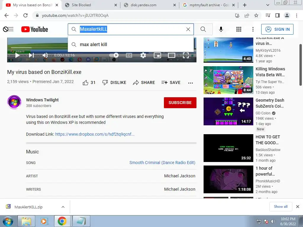Open more actions ellipsis below video

click(191, 83)
